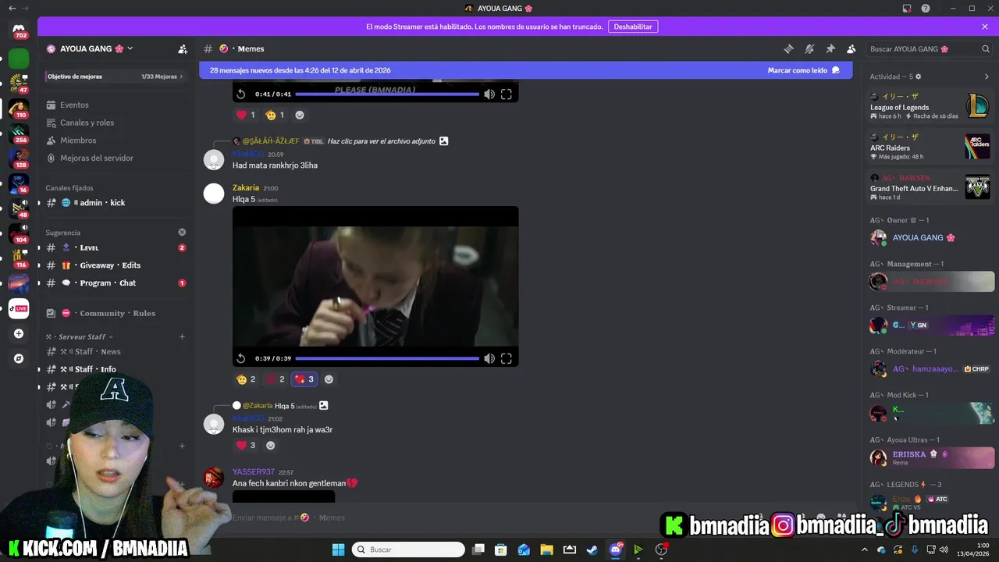Click Deshabilitar streamer mode button

pyautogui.click(x=633, y=27)
